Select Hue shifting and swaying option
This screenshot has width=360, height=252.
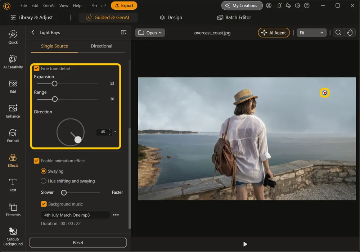tap(44, 181)
